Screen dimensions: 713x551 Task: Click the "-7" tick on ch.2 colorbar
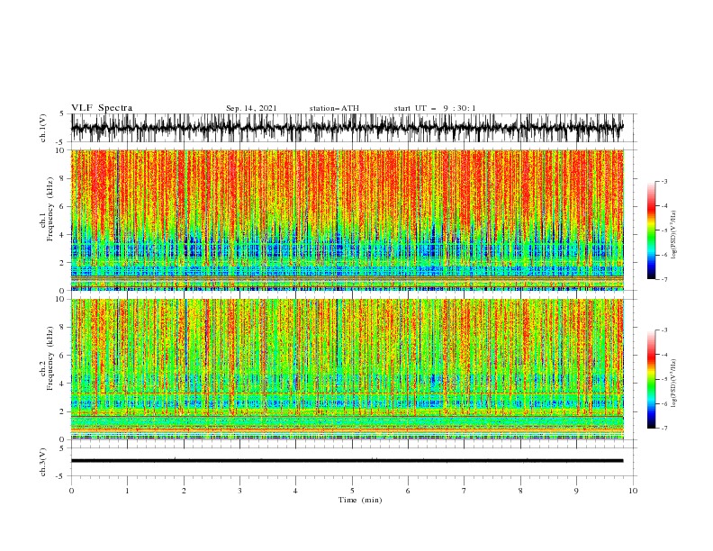pyautogui.click(x=663, y=429)
